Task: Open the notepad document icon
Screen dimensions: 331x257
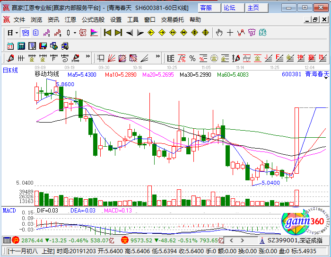Action: 32,46
